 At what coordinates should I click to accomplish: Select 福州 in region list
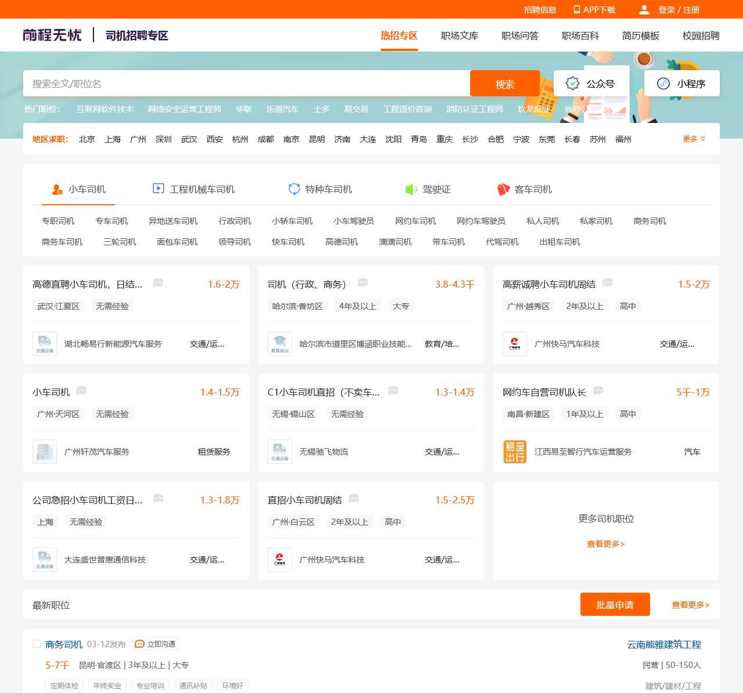623,139
